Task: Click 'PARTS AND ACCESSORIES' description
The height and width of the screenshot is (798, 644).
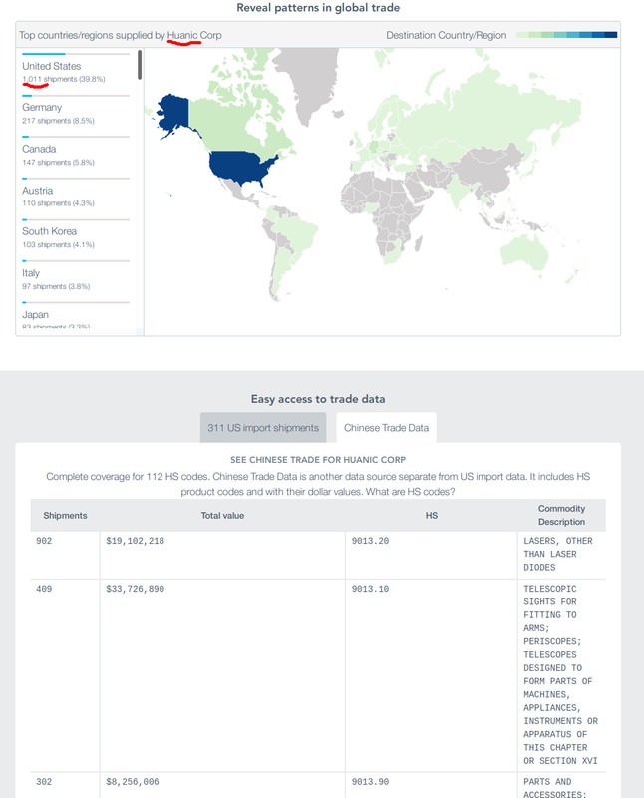Action: pyautogui.click(x=555, y=788)
